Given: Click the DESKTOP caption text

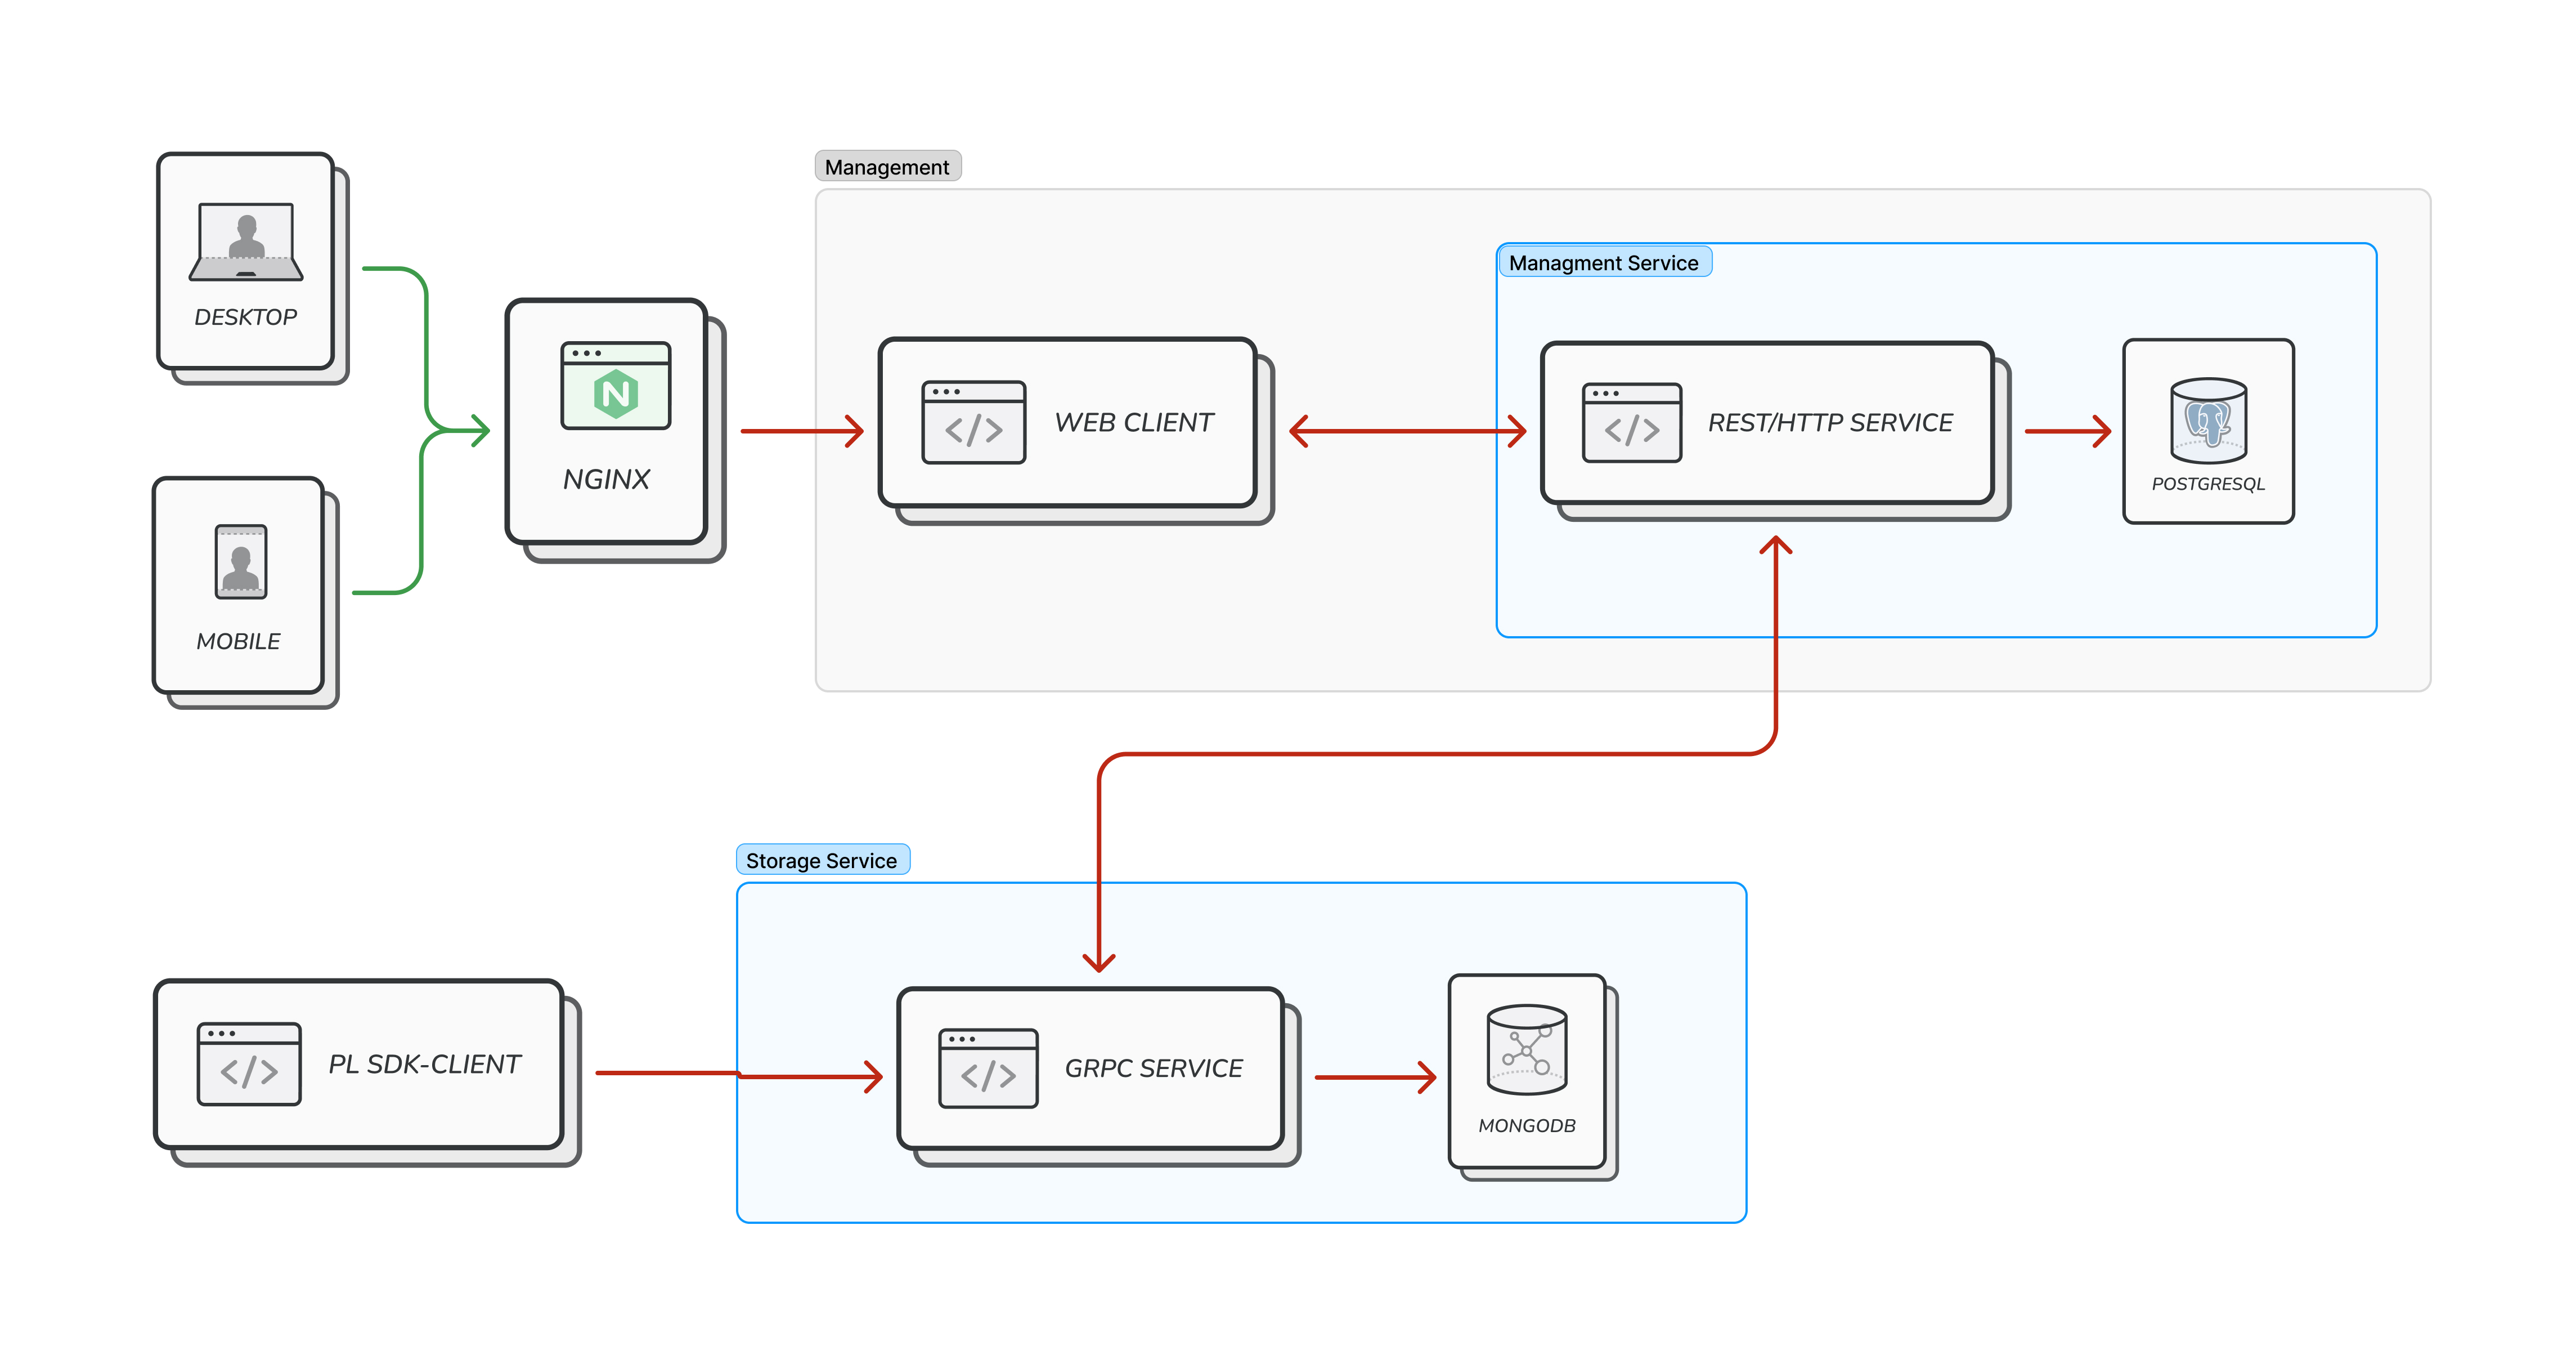Looking at the screenshot, I should (246, 318).
